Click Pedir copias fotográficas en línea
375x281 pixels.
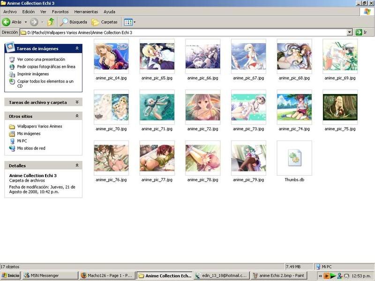pyautogui.click(x=46, y=67)
